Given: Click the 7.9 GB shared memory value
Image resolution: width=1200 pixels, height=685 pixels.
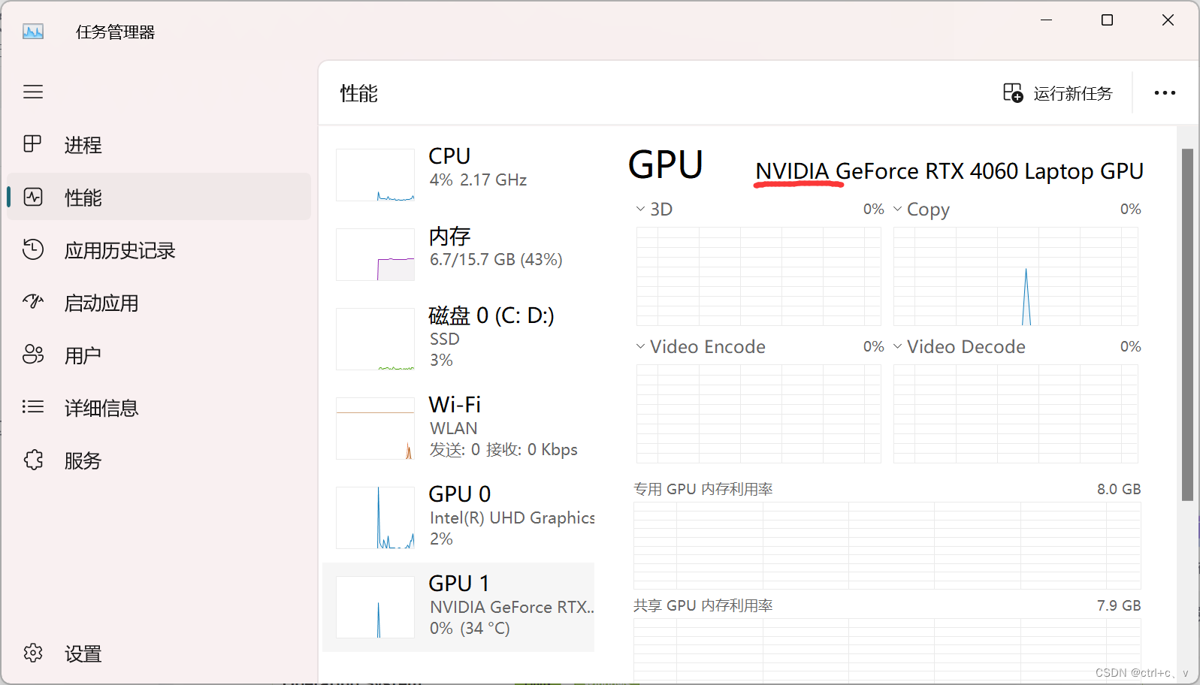Looking at the screenshot, I should pos(1119,605).
